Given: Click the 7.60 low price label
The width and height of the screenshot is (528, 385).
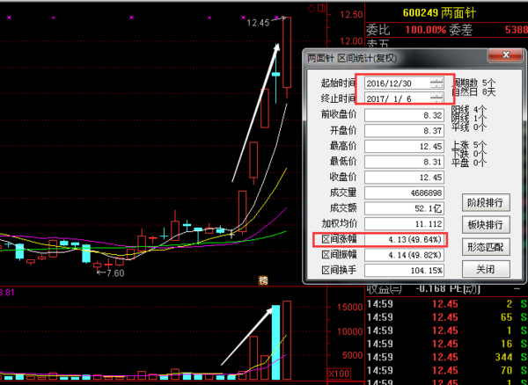Looking at the screenshot, I should 111,272.
